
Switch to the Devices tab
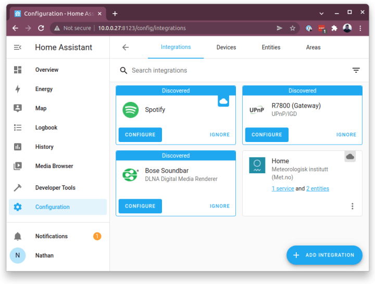226,47
